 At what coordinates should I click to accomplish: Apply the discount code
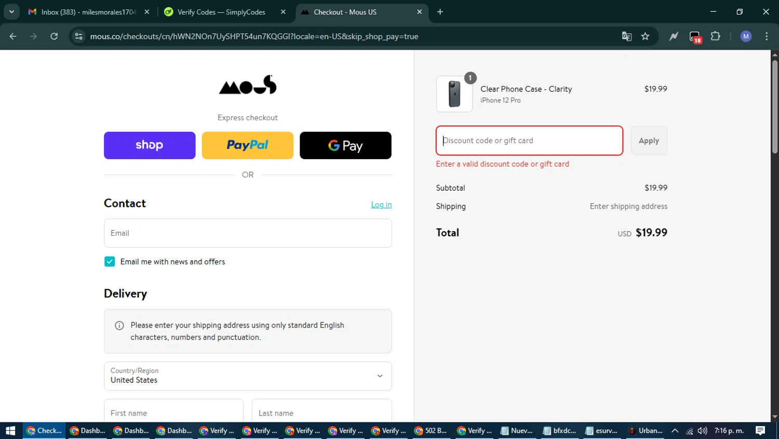[649, 140]
